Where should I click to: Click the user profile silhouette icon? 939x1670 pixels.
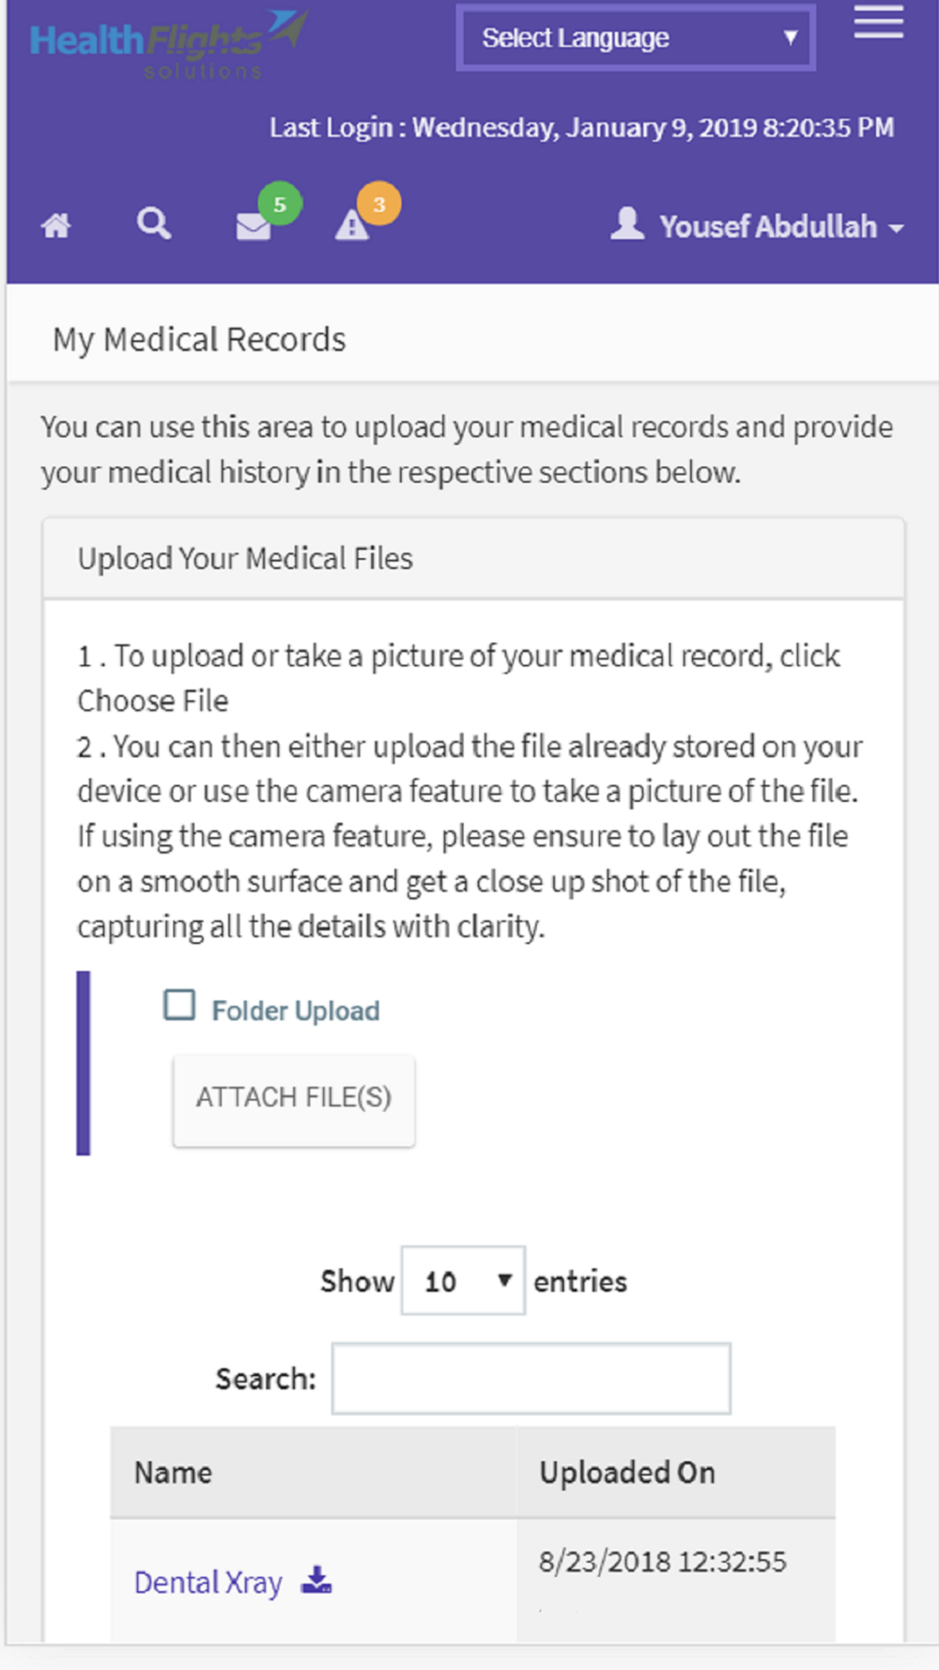(x=627, y=224)
